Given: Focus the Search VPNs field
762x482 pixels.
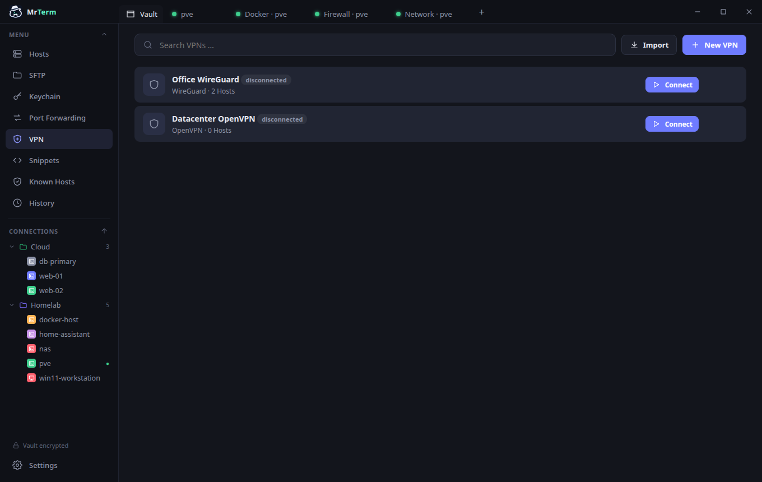Looking at the screenshot, I should click(x=375, y=45).
